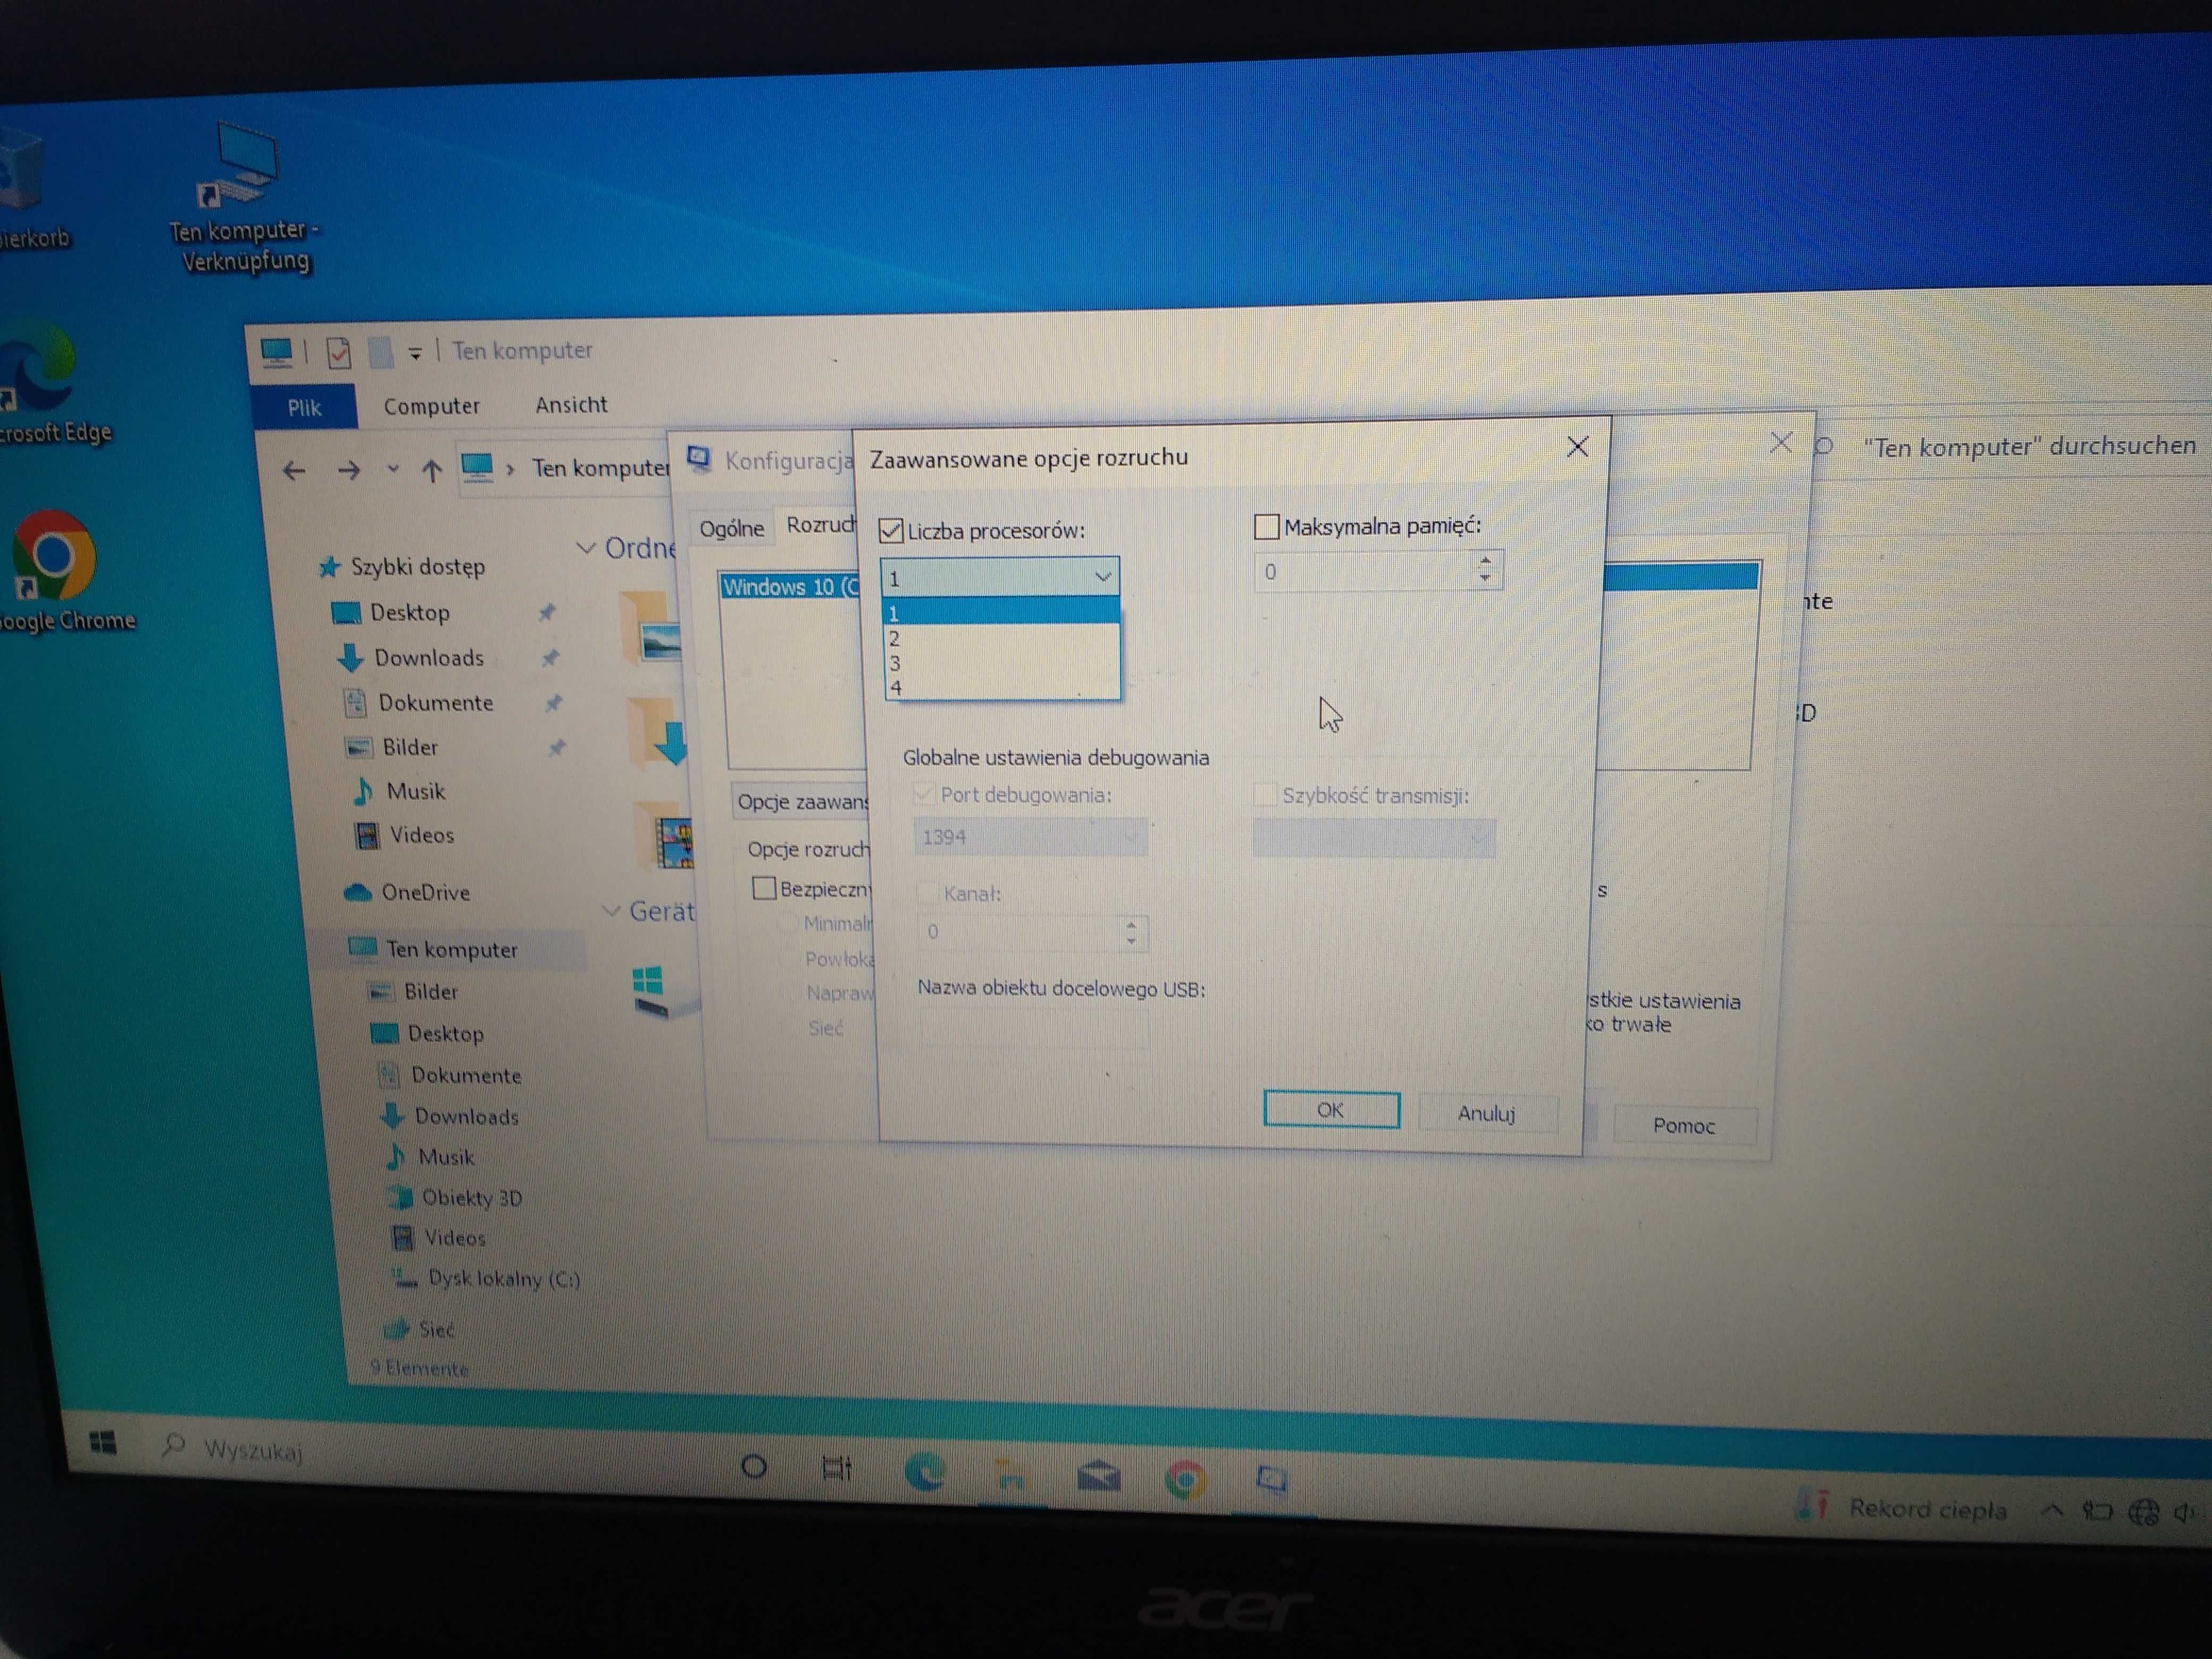2212x1659 pixels.
Task: Collapse the Ordner group chevron
Action: pos(586,548)
